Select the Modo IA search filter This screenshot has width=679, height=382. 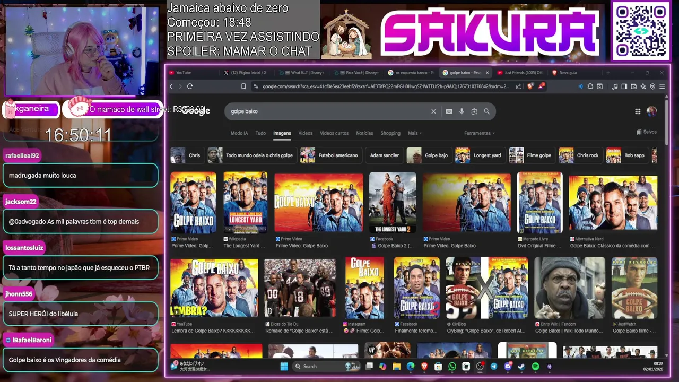239,133
